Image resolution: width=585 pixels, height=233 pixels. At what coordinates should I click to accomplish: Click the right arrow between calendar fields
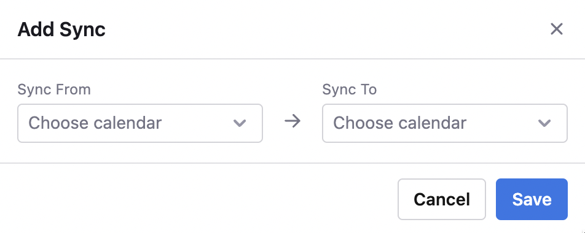tap(292, 121)
